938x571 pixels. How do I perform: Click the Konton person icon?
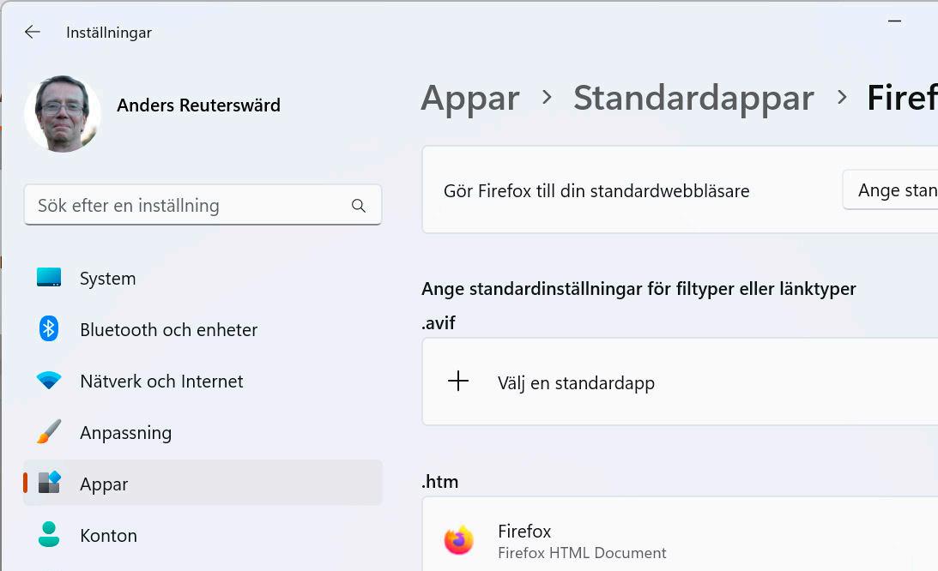click(49, 535)
